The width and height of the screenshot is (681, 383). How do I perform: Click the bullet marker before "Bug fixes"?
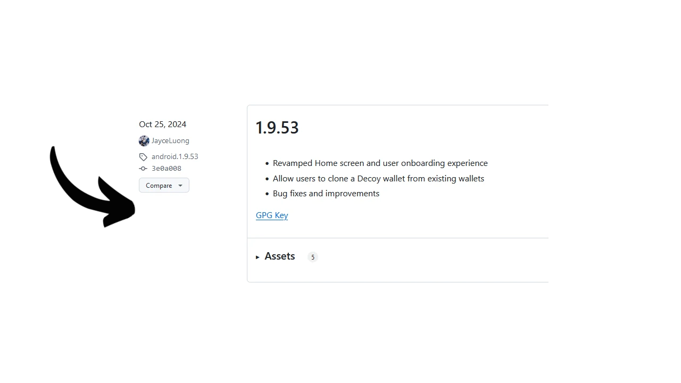coord(267,194)
